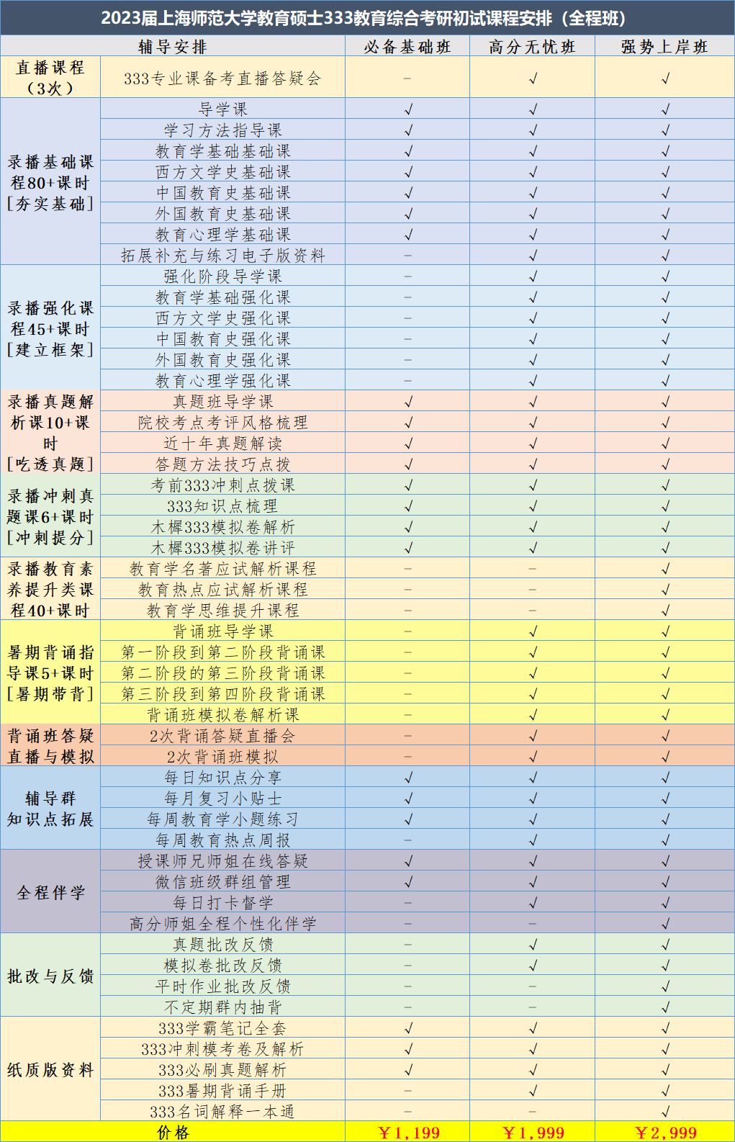Click '333名词解释一本通' cell

pos(222,1112)
